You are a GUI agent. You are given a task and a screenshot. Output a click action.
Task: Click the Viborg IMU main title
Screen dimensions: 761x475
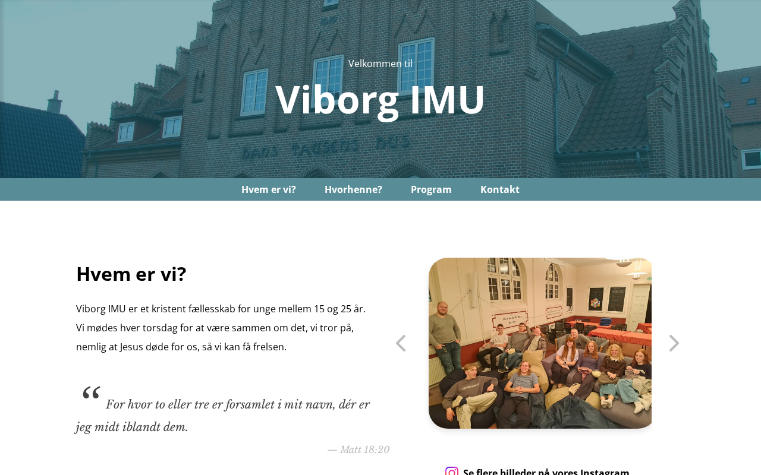(x=380, y=99)
